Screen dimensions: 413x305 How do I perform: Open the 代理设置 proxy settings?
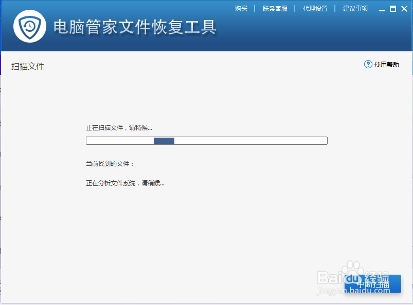pyautogui.click(x=315, y=8)
